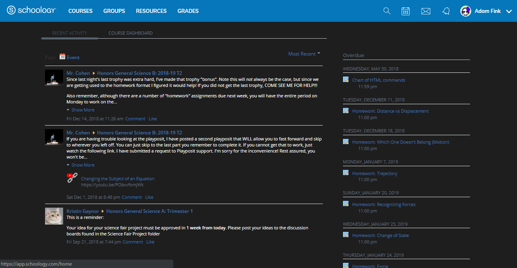This screenshot has width=517, height=268.
Task: Click the assignment icon next to Chart of HTML commands
Action: click(x=346, y=80)
